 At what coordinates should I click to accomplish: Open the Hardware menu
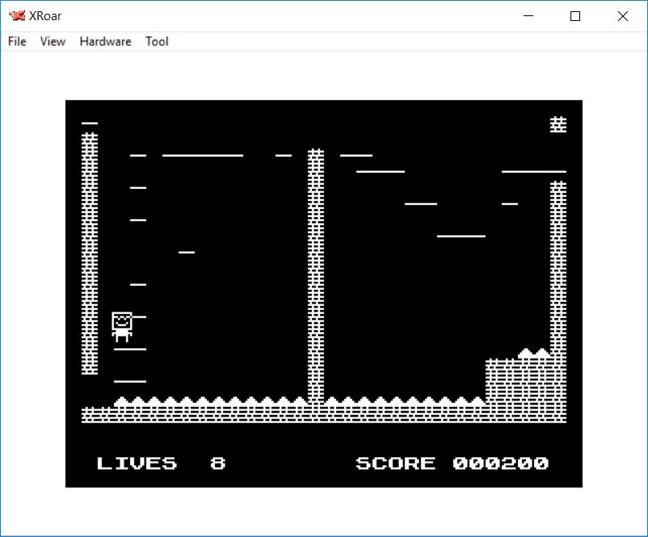click(105, 41)
